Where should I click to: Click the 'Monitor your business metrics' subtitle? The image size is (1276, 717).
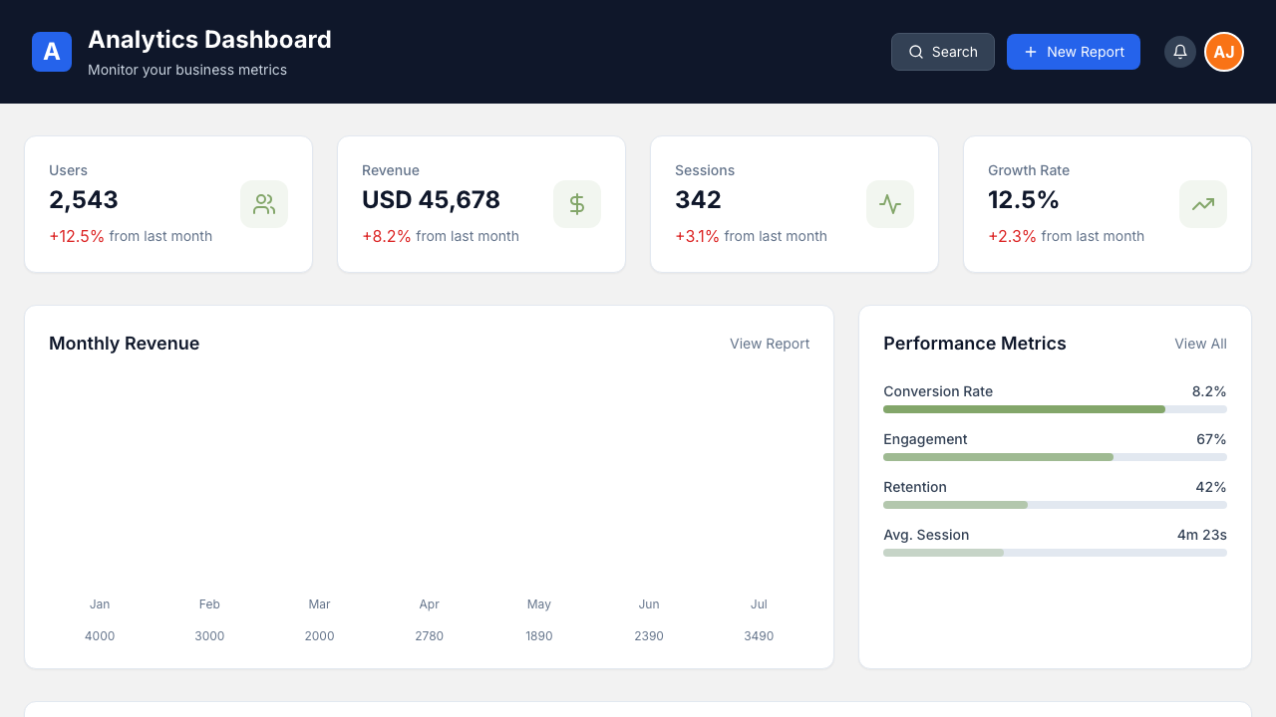[187, 70]
